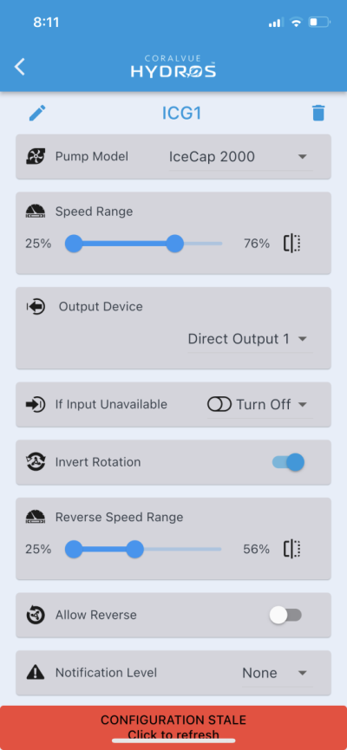This screenshot has height=750, width=347.
Task: Expand the Direct Output 1 dropdown
Action: (x=249, y=339)
